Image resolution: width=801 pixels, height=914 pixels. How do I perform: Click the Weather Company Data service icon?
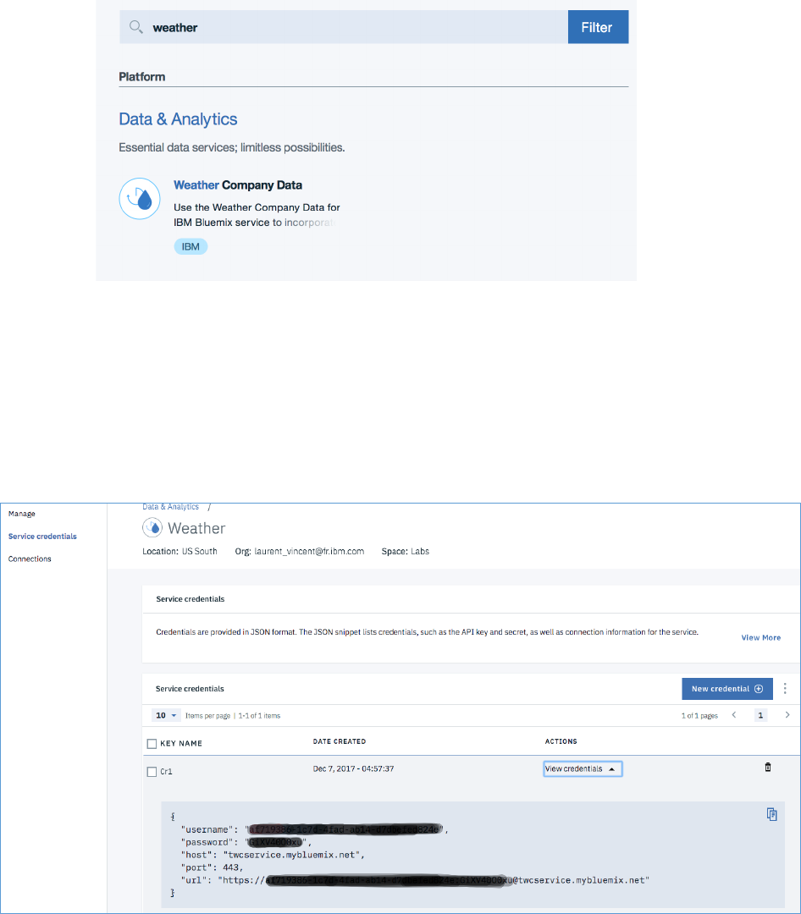click(140, 199)
